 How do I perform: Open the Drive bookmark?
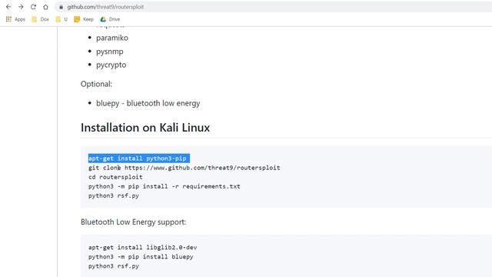click(110, 19)
